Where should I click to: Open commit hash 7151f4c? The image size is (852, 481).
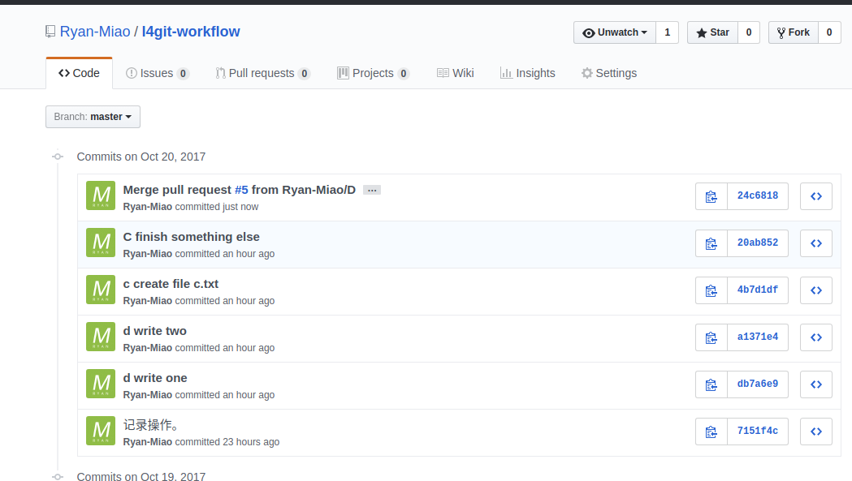[x=758, y=431]
